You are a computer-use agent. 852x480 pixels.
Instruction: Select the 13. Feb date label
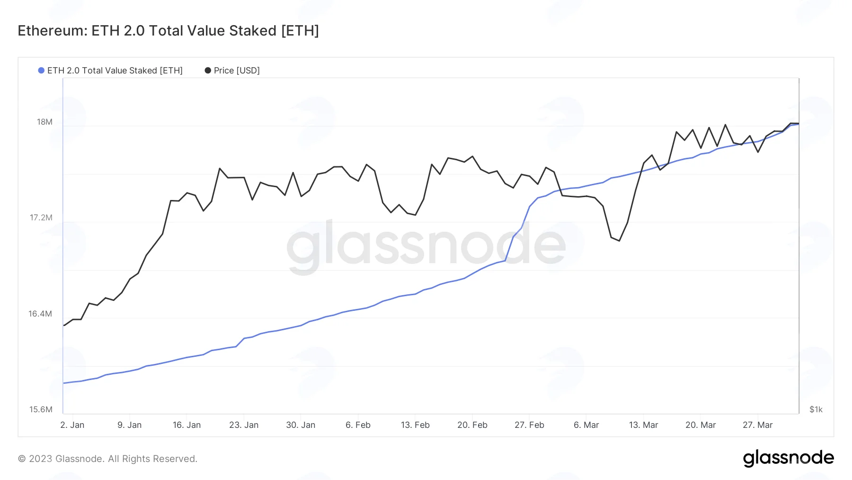pyautogui.click(x=415, y=425)
